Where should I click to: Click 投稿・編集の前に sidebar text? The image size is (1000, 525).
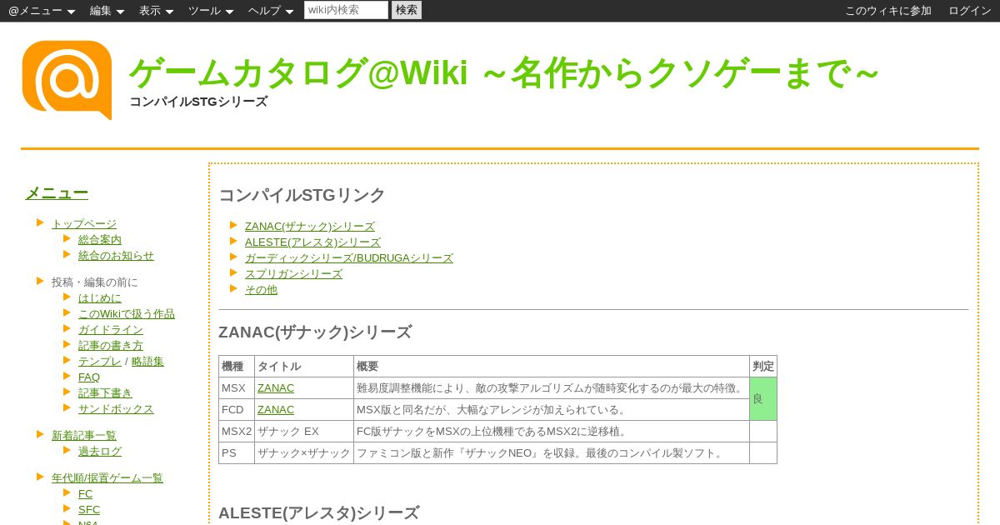coord(95,282)
